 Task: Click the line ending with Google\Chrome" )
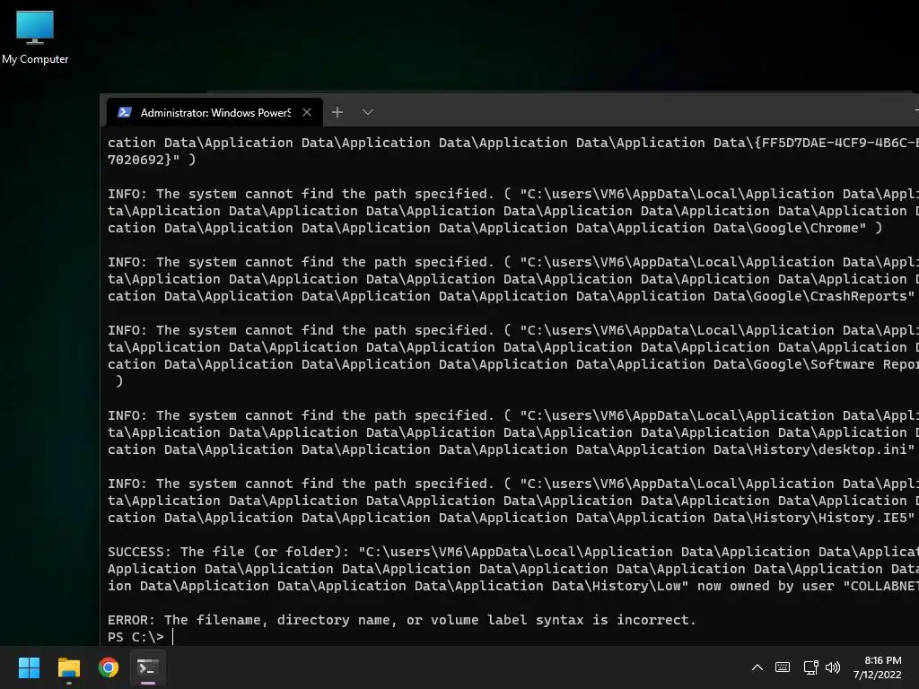(x=495, y=228)
